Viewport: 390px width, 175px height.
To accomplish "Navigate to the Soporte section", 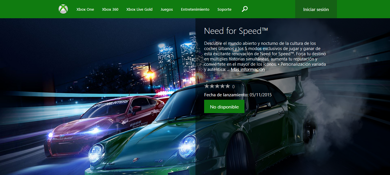I will [x=224, y=10].
